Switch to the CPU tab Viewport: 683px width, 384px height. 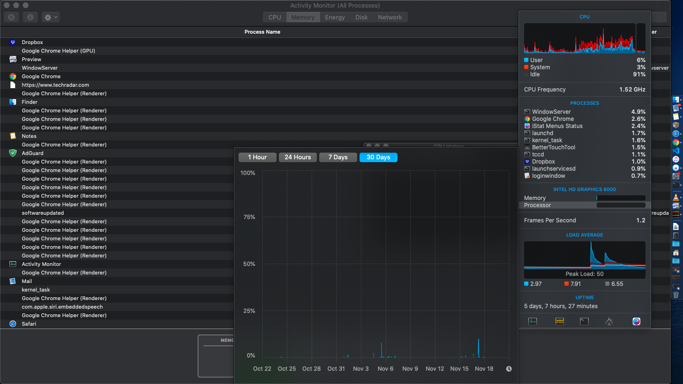(x=275, y=17)
